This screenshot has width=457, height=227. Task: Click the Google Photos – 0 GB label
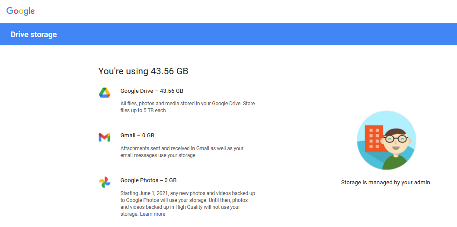tap(148, 180)
